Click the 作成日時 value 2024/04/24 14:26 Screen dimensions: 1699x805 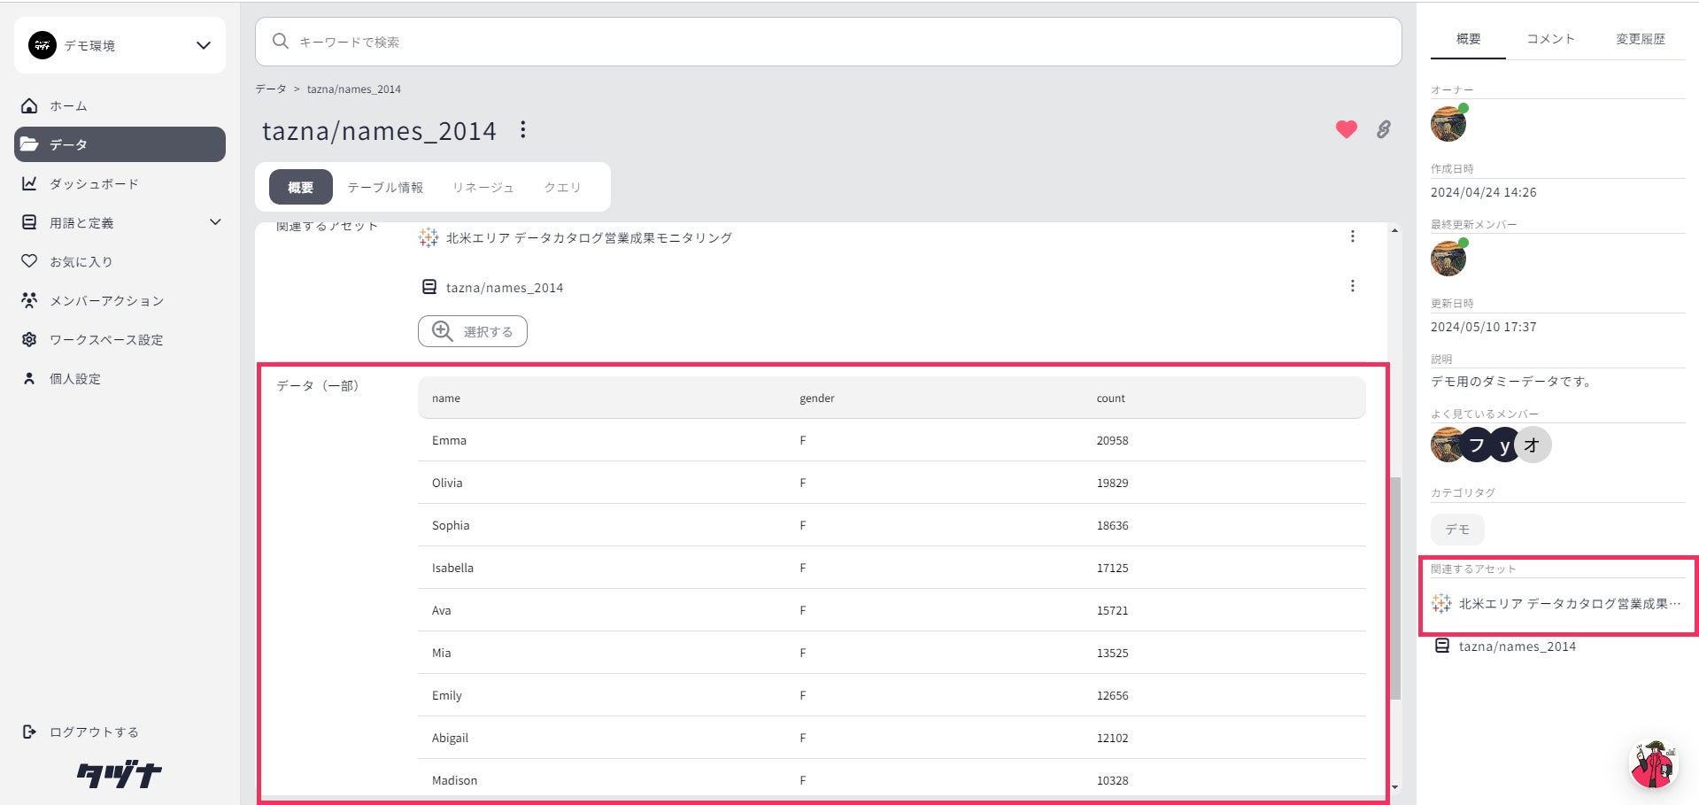(x=1484, y=192)
